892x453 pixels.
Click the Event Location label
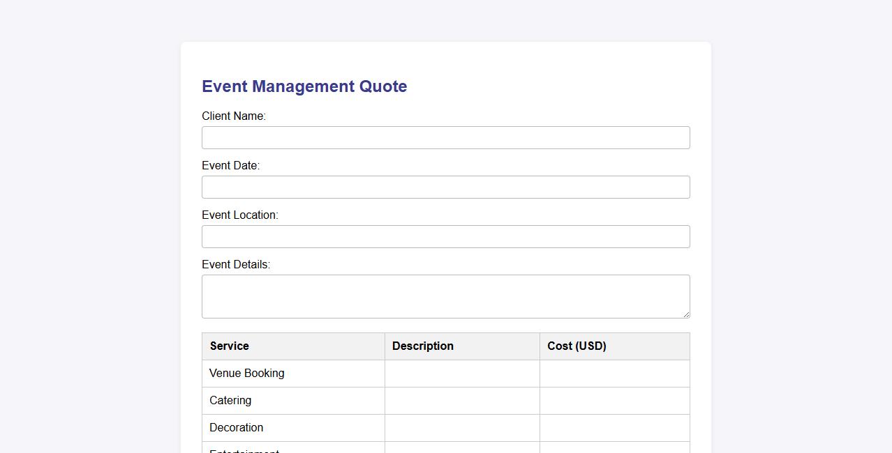click(x=240, y=215)
